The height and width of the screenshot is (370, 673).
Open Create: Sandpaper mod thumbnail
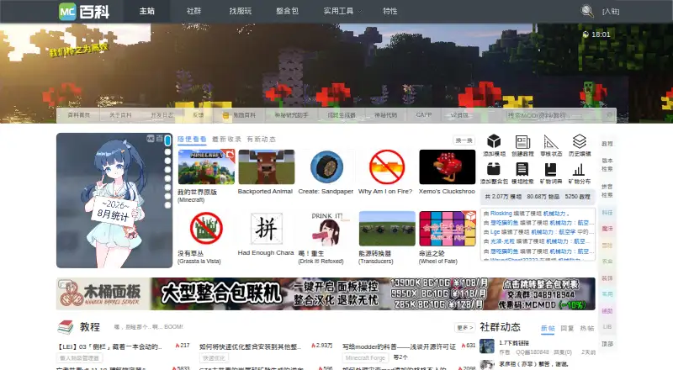pos(326,167)
